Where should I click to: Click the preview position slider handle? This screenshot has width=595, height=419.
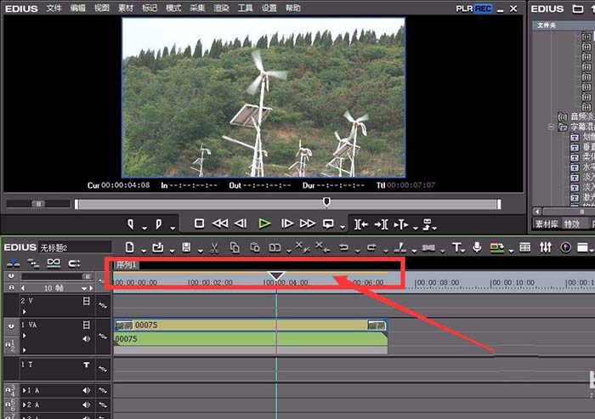point(326,202)
